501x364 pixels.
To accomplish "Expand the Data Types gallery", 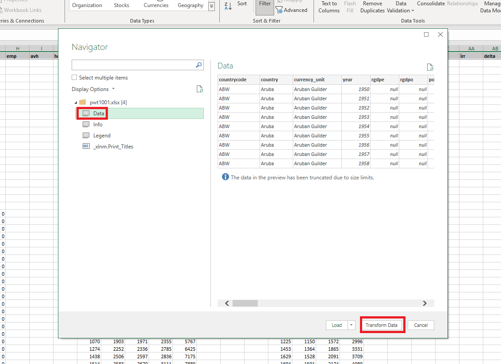I will (x=211, y=6).
